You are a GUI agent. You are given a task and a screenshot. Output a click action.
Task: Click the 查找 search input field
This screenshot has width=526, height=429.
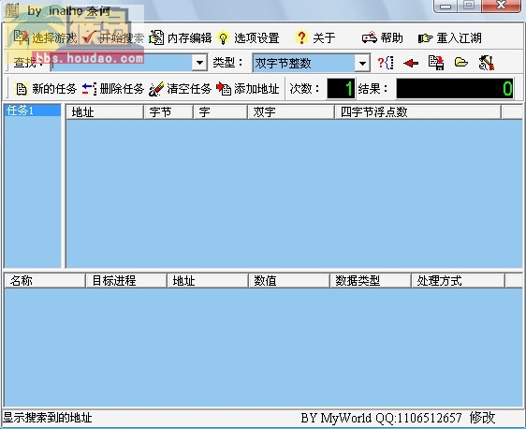pyautogui.click(x=122, y=63)
